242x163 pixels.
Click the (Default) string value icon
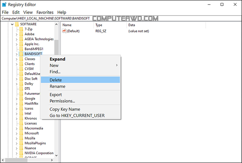click(x=64, y=31)
